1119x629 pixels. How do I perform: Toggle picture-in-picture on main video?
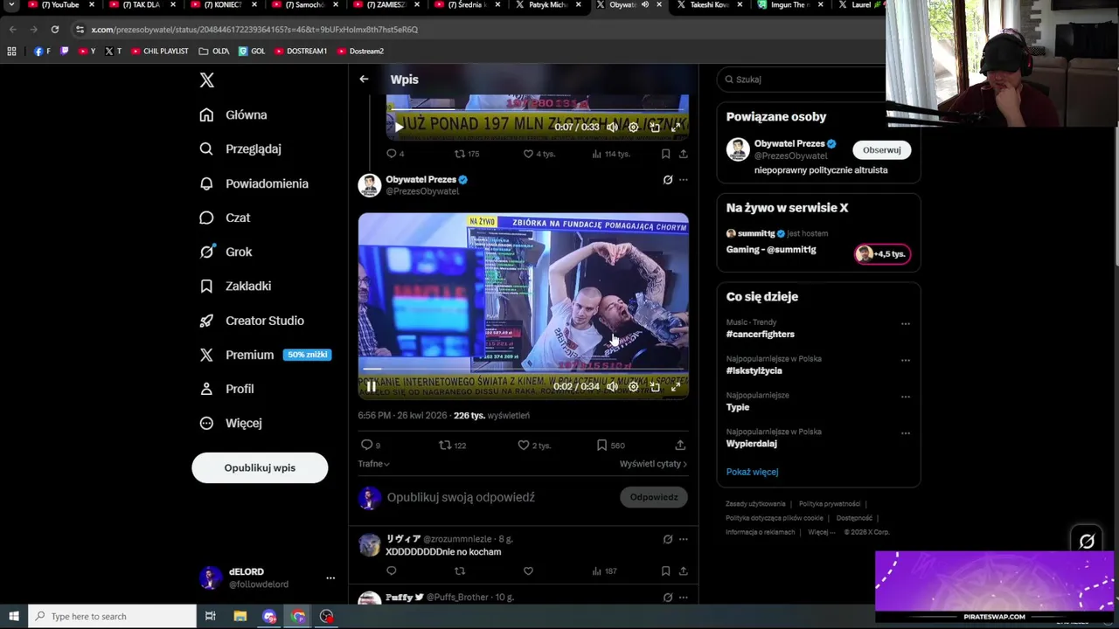[655, 386]
